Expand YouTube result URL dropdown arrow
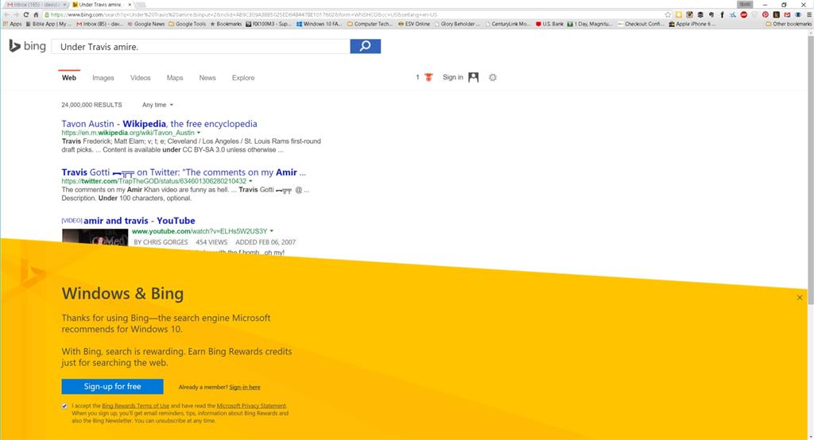Viewport: 814px width, 440px height. click(x=272, y=231)
